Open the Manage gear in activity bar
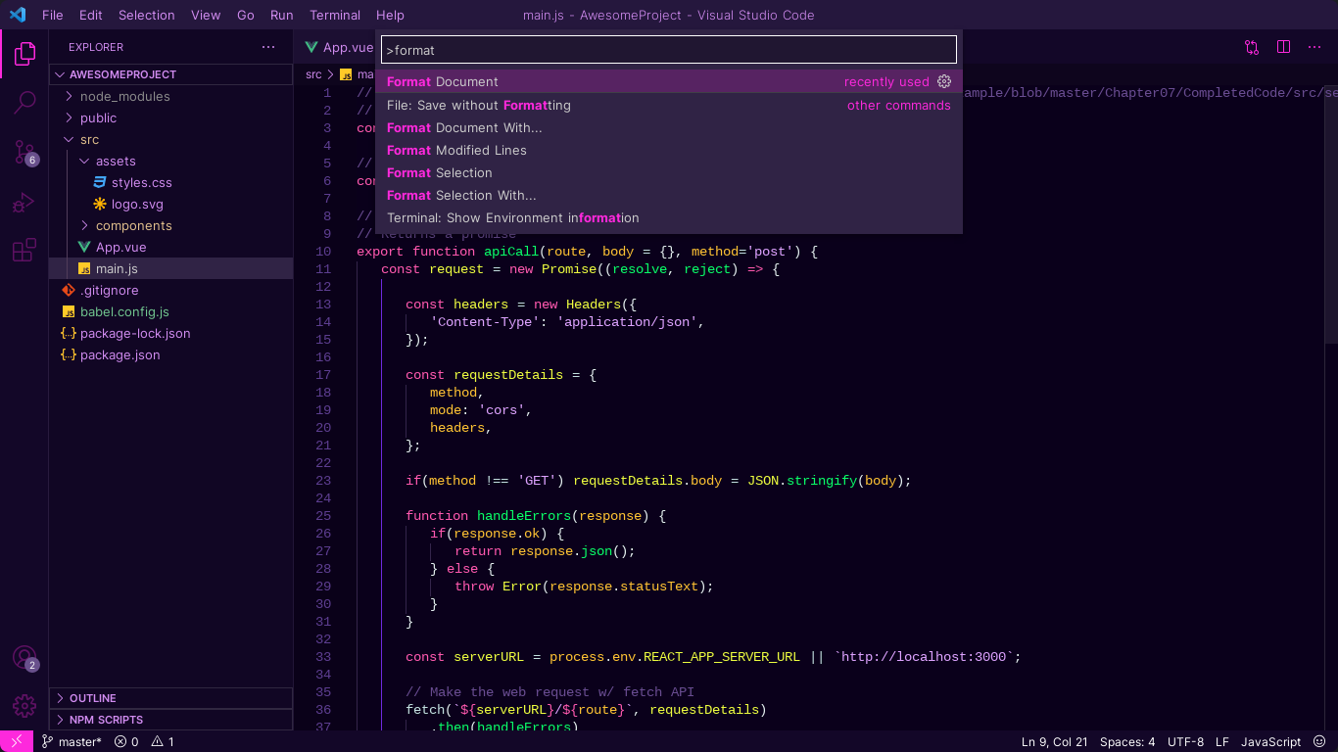The height and width of the screenshot is (752, 1338). (x=24, y=705)
